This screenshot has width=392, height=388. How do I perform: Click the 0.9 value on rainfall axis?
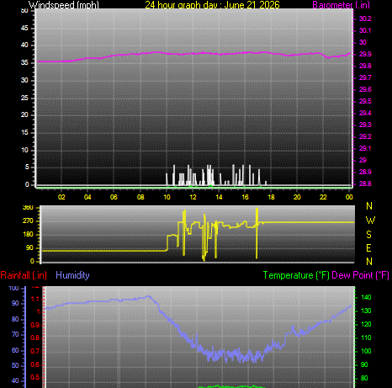35,325
